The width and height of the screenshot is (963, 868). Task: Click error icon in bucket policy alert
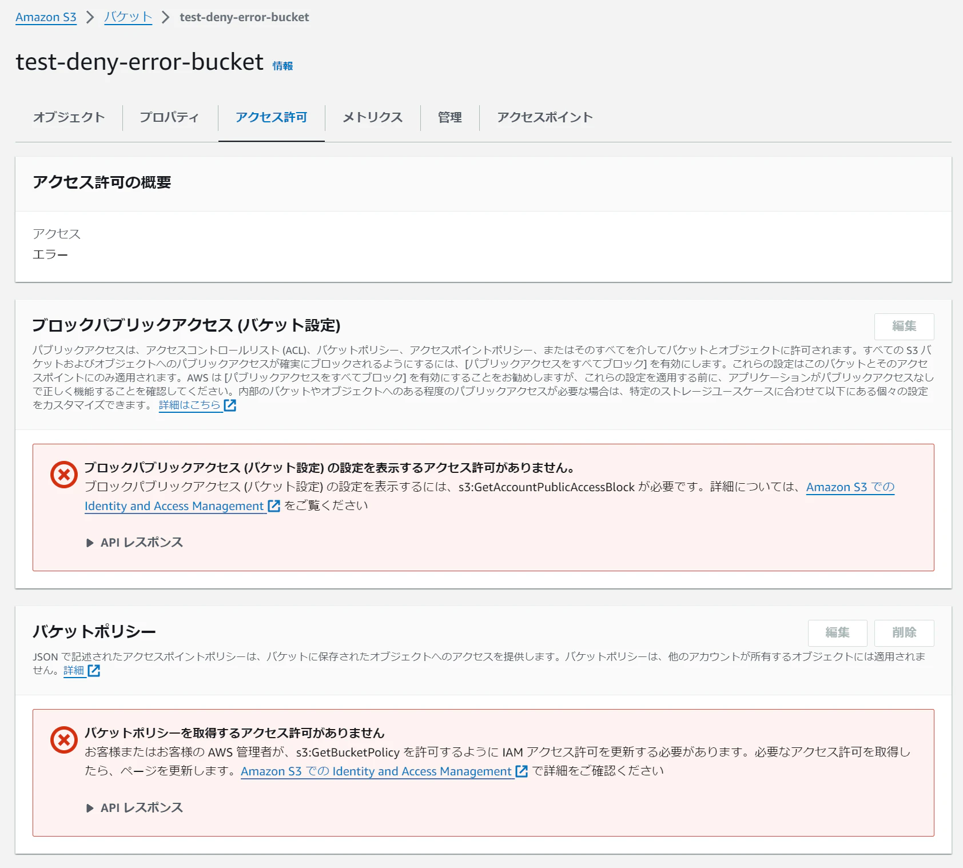coord(64,740)
